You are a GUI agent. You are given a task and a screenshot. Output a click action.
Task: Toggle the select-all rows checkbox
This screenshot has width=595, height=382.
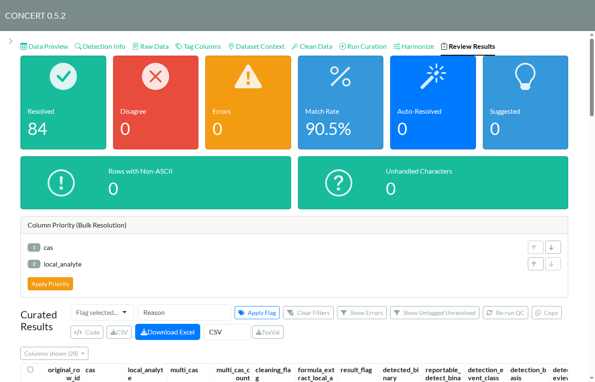31,370
